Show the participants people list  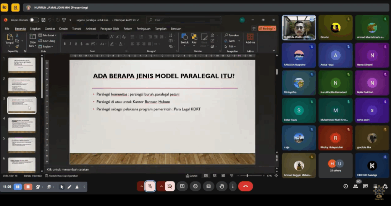point(355,186)
